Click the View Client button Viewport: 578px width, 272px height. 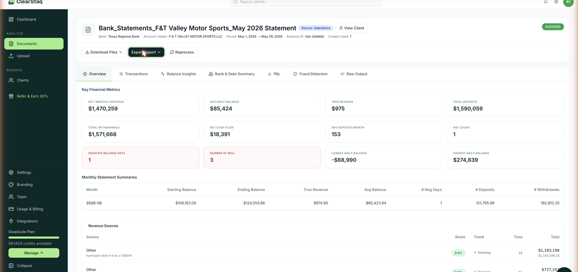[351, 28]
